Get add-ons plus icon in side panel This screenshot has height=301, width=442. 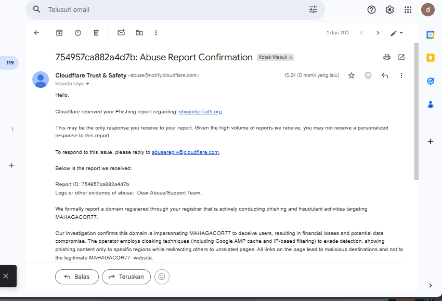point(431,141)
